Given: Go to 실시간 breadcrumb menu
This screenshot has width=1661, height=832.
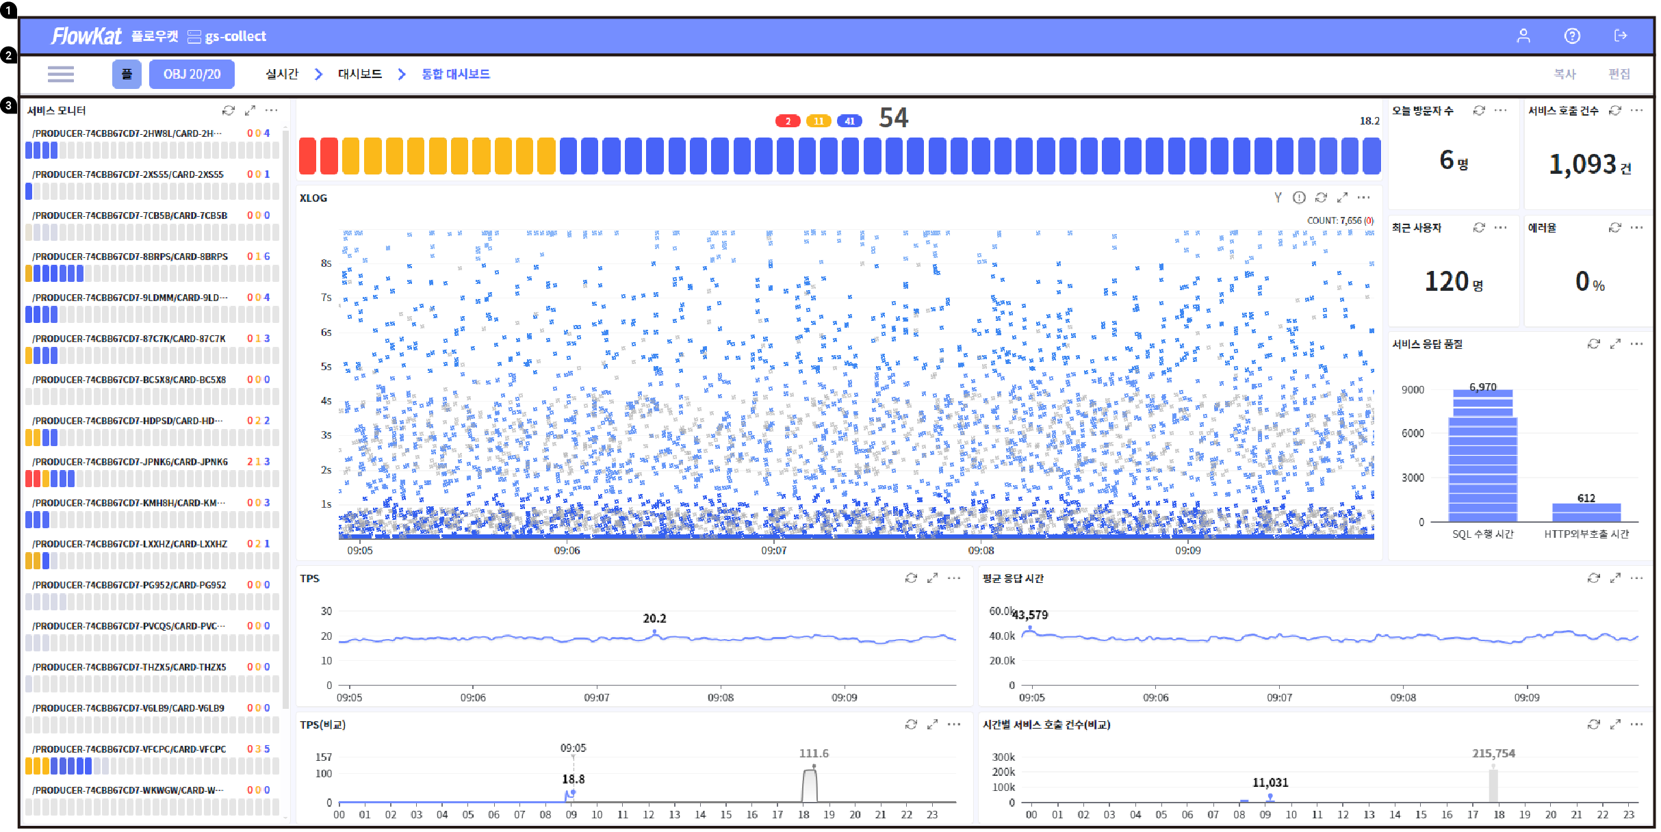Looking at the screenshot, I should pos(282,74).
